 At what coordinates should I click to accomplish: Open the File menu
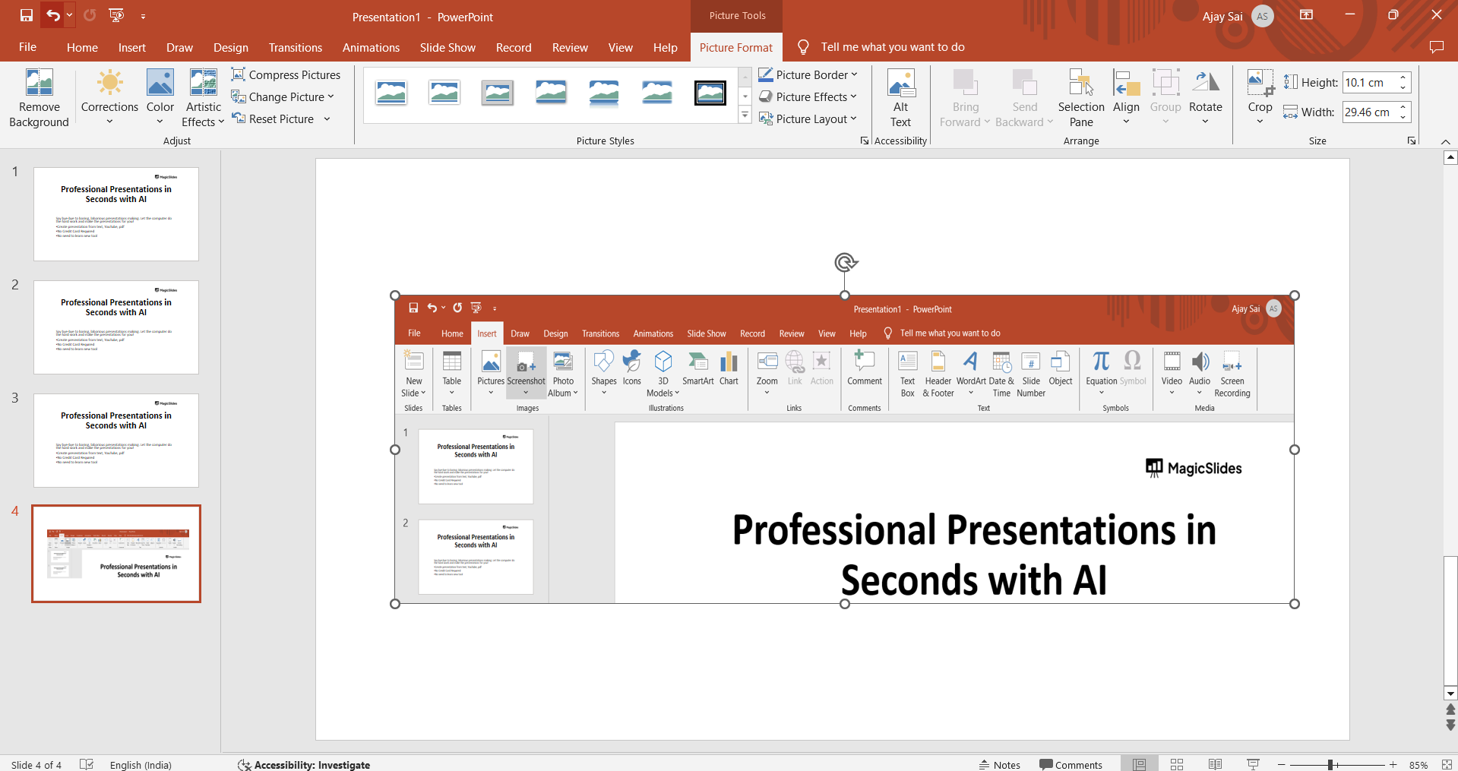(27, 47)
